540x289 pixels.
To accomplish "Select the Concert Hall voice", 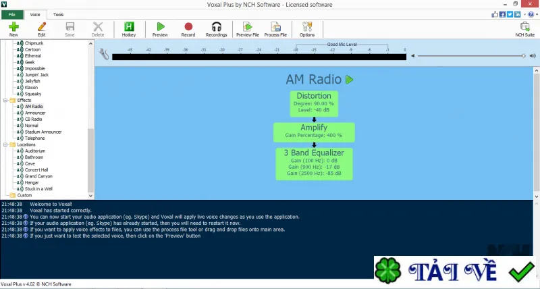I will click(x=36, y=169).
